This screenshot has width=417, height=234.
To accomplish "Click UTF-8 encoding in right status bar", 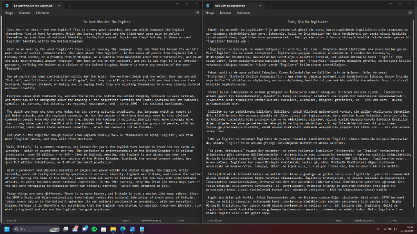I will tap(393, 220).
